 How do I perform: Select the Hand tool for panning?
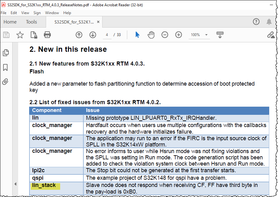pos(151,35)
